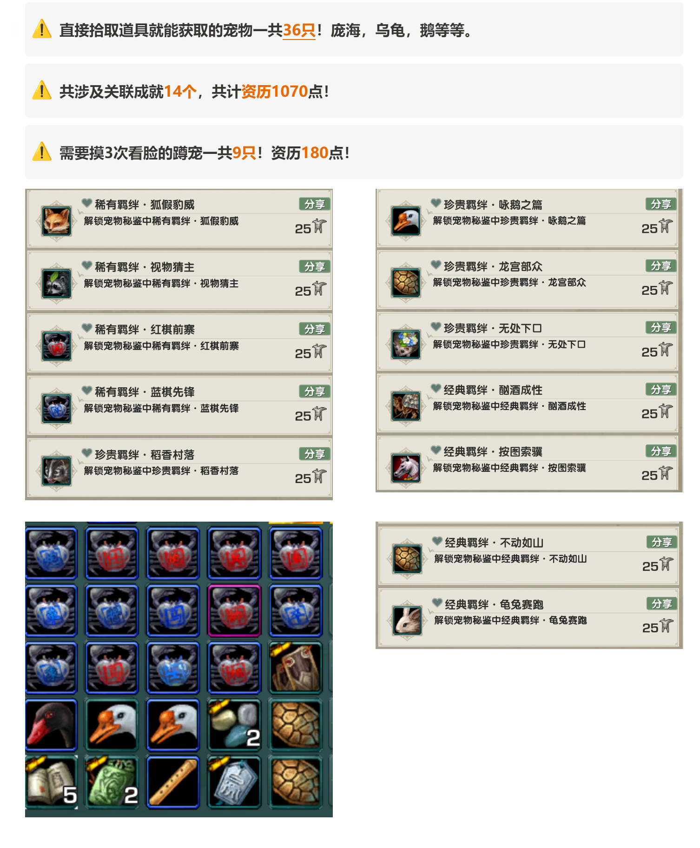Click the heart icon beside 视物猪主 title
Image resolution: width=700 pixels, height=848 pixels.
87,265
